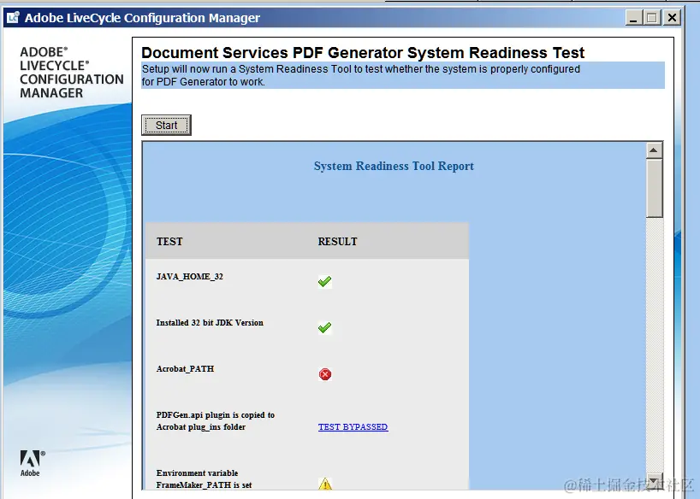Click the red error icon for Acrobat_PATH
This screenshot has height=499, width=700.
click(x=325, y=374)
